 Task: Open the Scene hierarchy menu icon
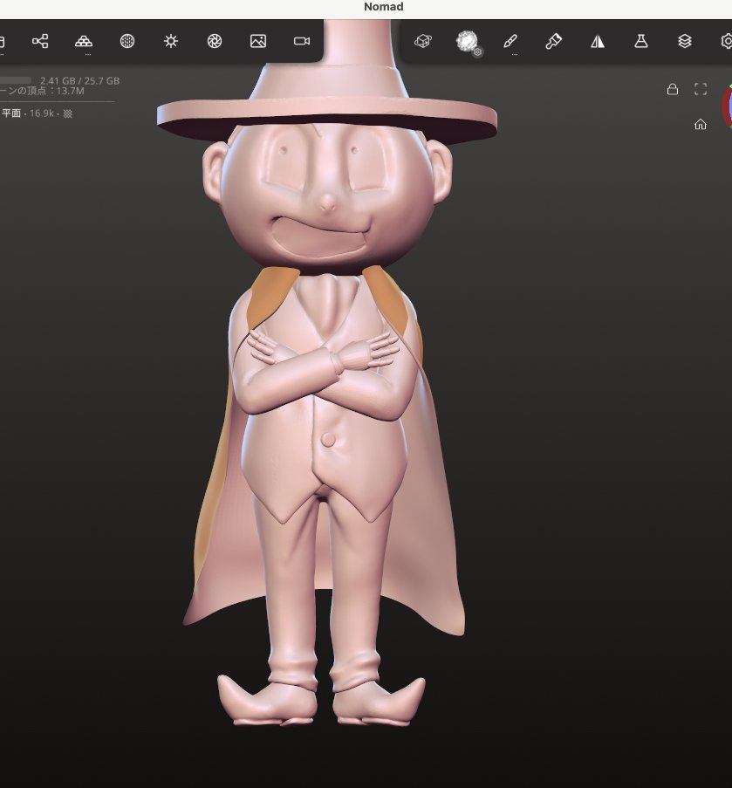tap(40, 41)
